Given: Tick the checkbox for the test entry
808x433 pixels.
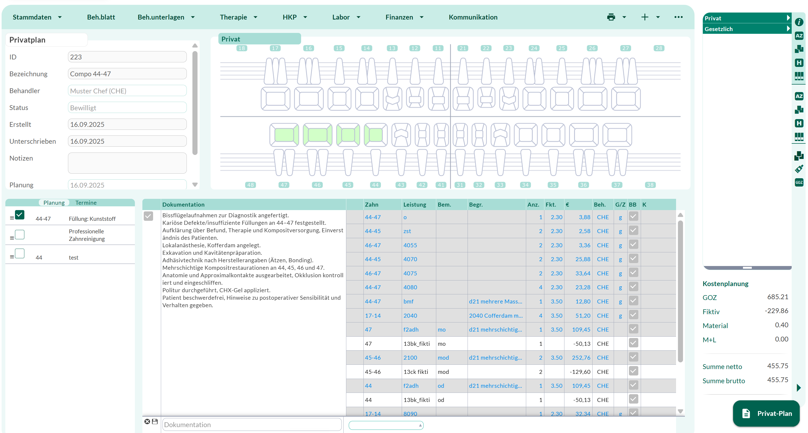Looking at the screenshot, I should point(20,253).
